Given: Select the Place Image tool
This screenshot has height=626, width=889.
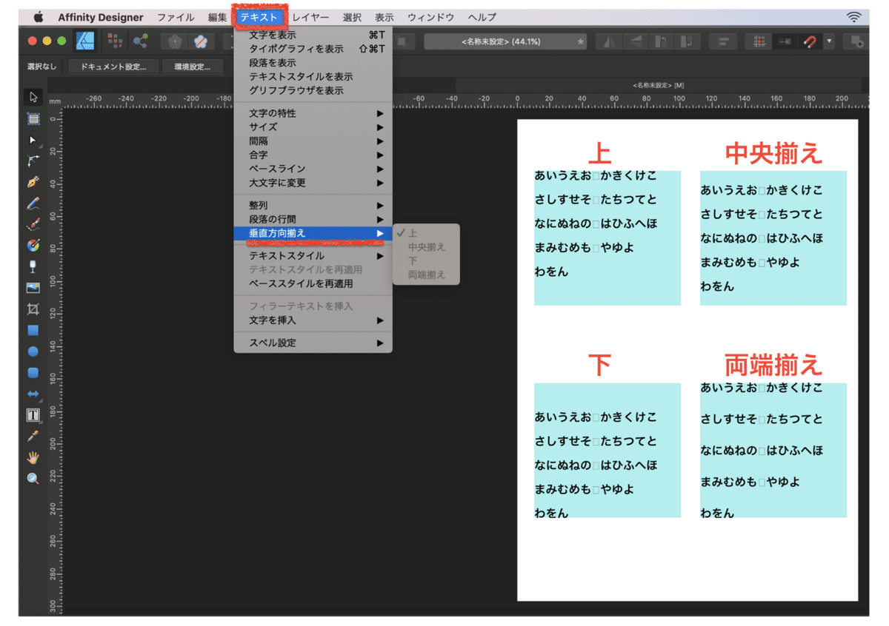Looking at the screenshot, I should pyautogui.click(x=33, y=288).
